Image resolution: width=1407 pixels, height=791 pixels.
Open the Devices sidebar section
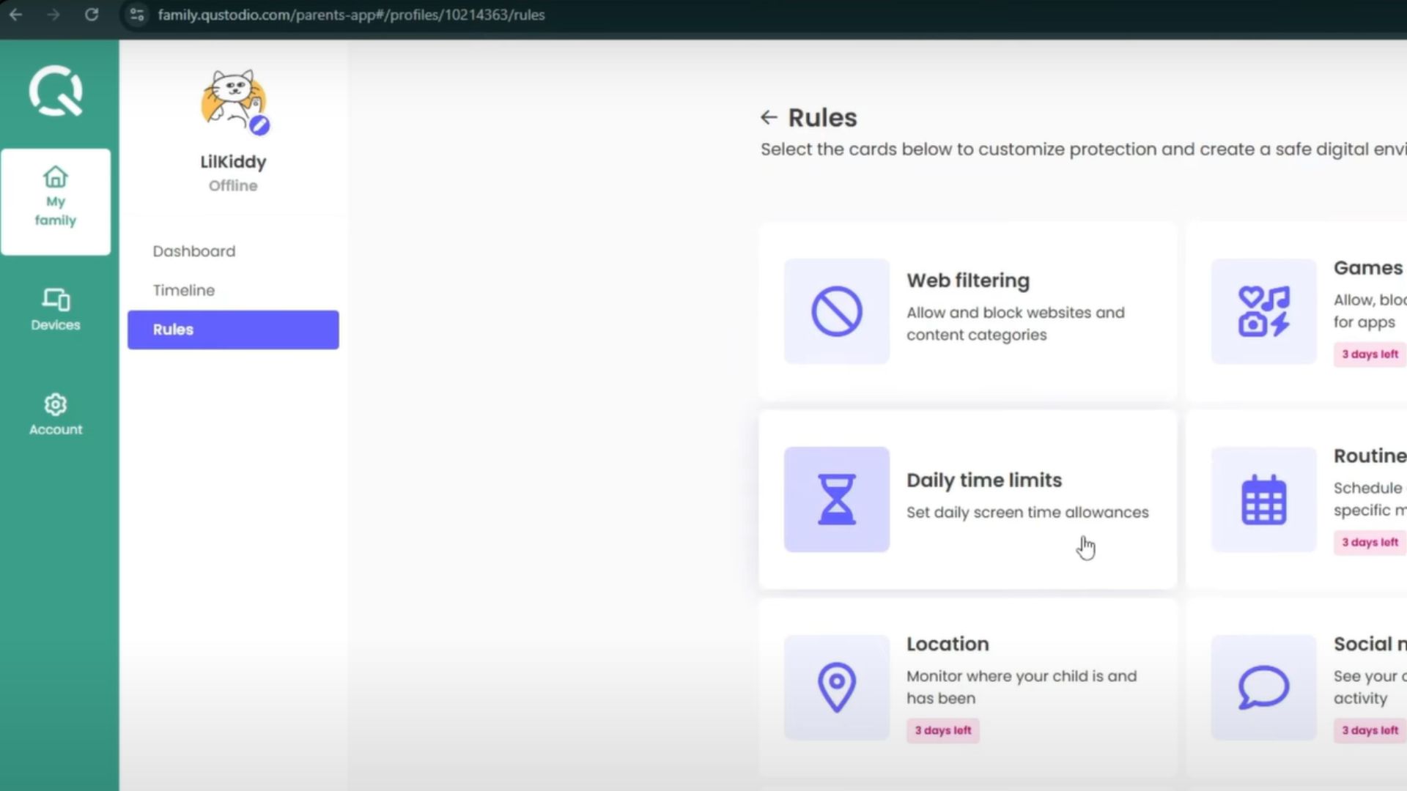56,309
